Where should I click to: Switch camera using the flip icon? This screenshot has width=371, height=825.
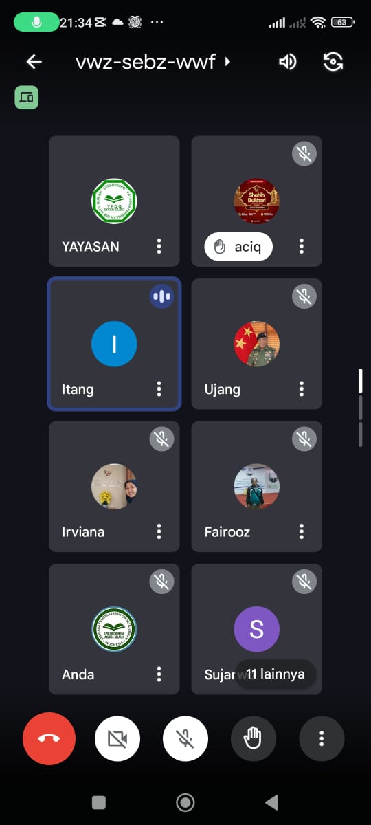333,62
